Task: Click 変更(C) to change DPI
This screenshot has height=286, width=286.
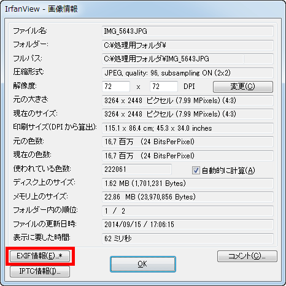Action: pos(243,87)
